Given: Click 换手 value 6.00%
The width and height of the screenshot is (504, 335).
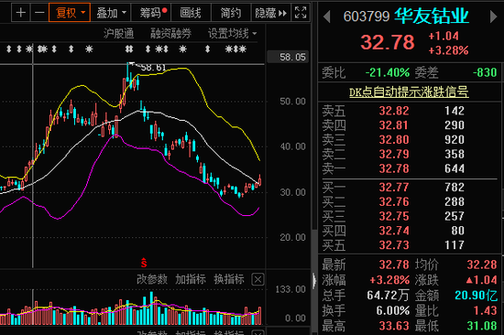Looking at the screenshot, I should point(393,310).
